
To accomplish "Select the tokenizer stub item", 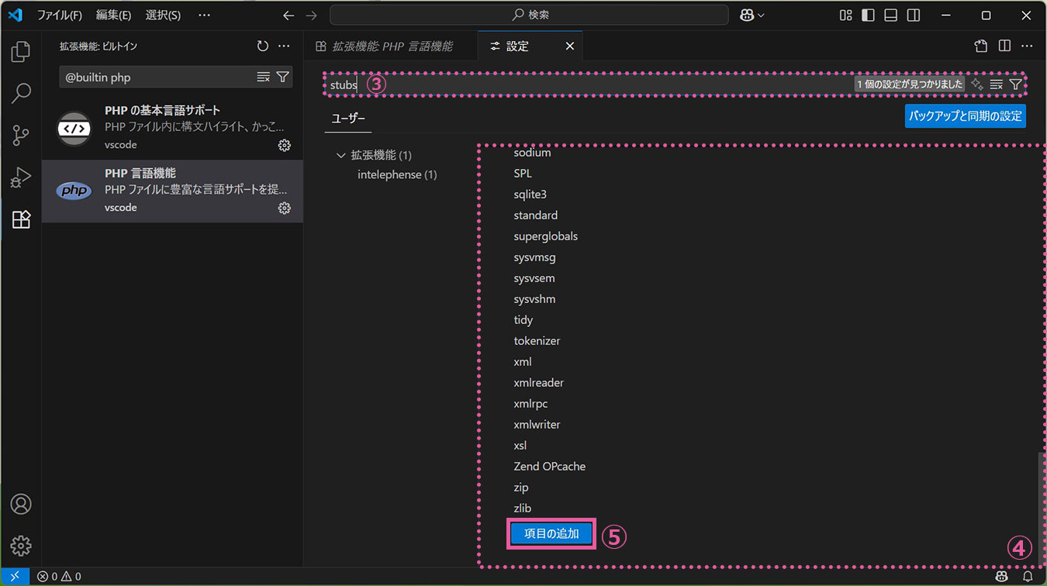I will click(537, 341).
